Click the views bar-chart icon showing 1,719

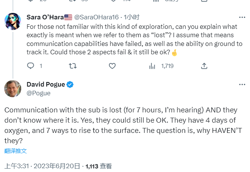tap(152, 66)
